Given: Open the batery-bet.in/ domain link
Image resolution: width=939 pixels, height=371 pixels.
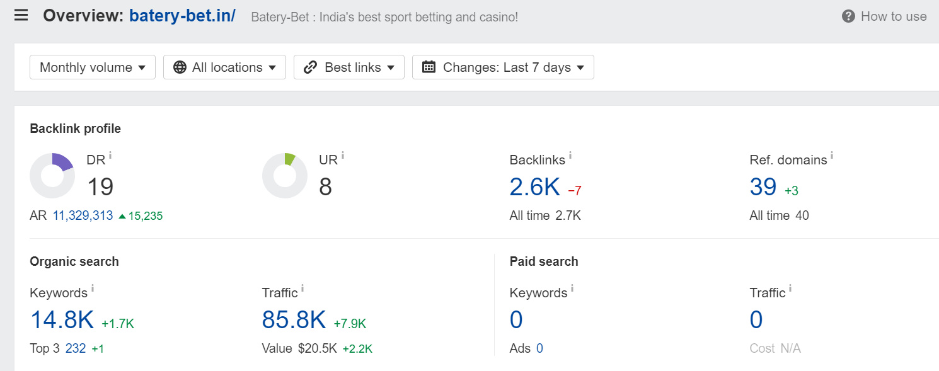Looking at the screenshot, I should click(182, 16).
